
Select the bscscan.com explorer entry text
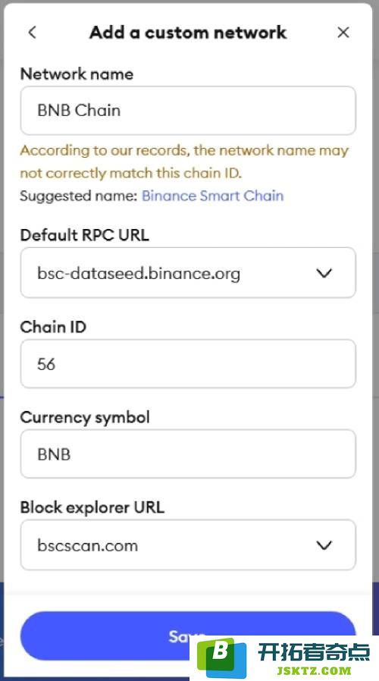pyautogui.click(x=88, y=545)
